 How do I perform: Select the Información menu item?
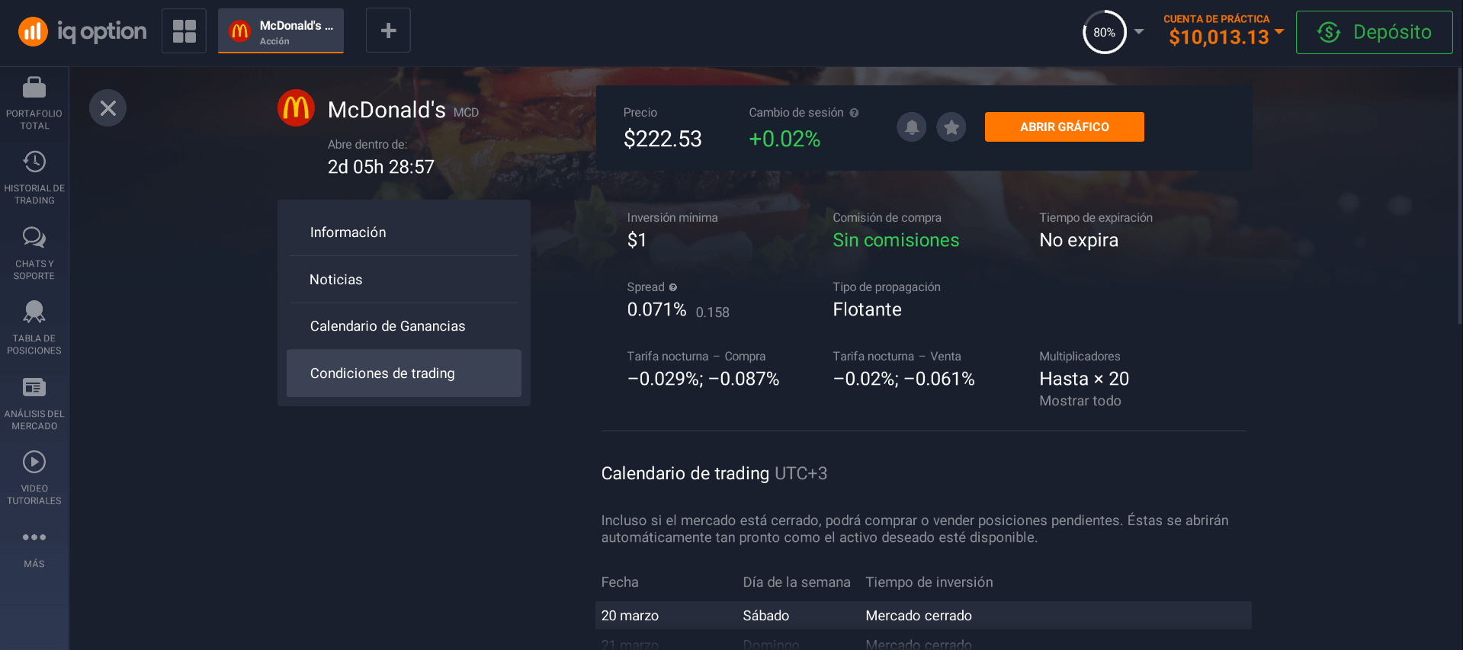click(x=348, y=232)
